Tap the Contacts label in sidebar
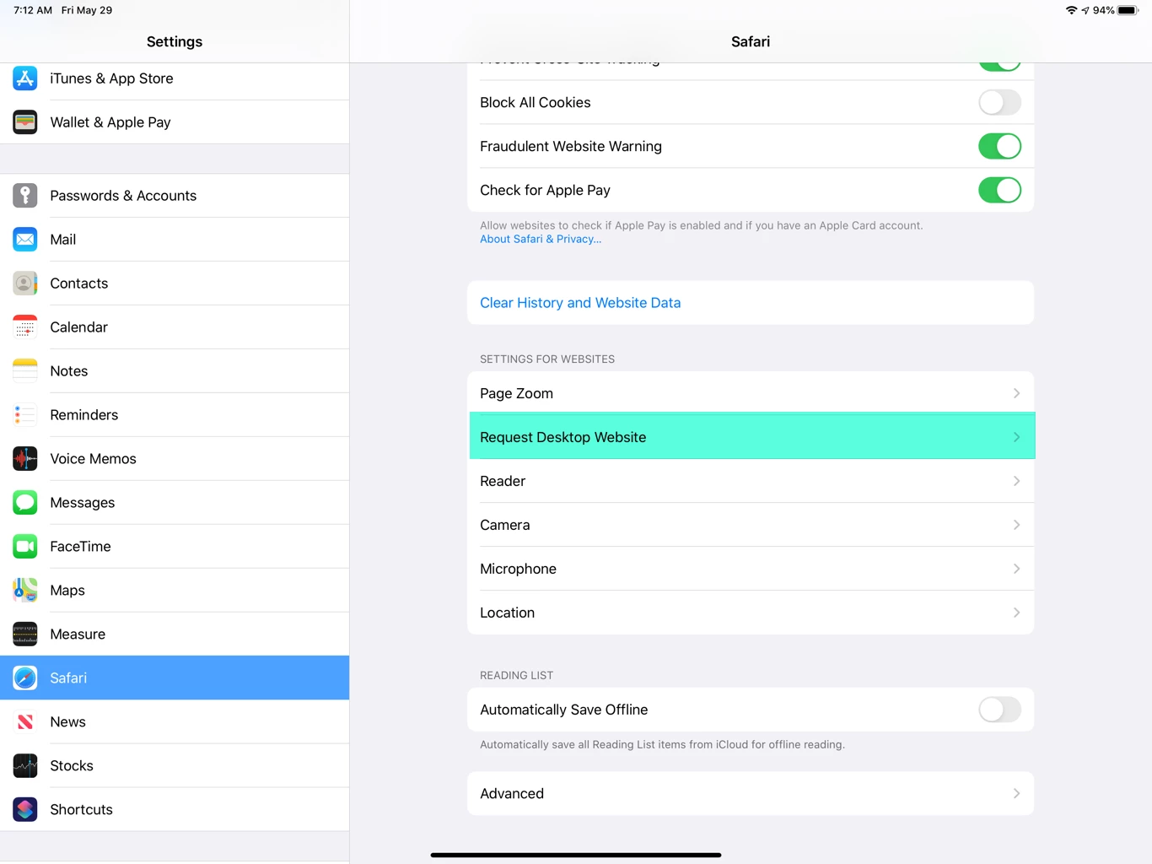 coord(78,283)
